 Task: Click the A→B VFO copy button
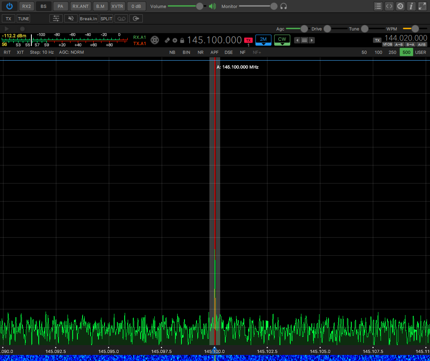point(399,45)
